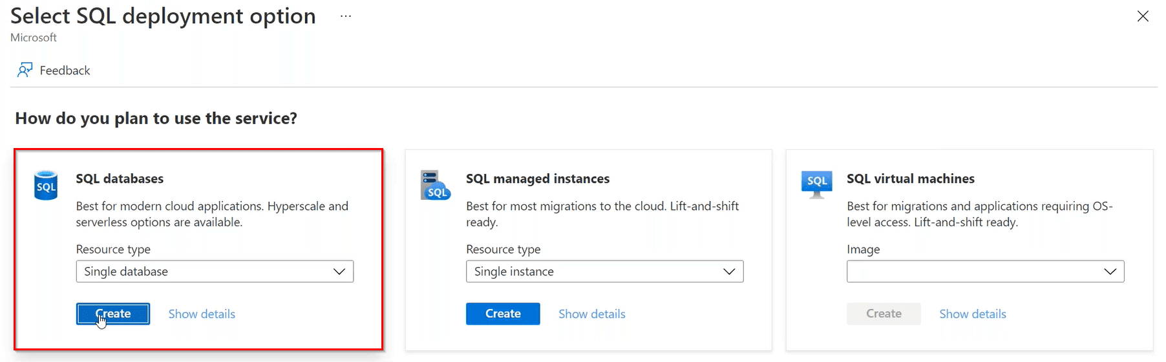Click the 'How do you plan' heading
This screenshot has width=1166, height=362.
(x=156, y=118)
